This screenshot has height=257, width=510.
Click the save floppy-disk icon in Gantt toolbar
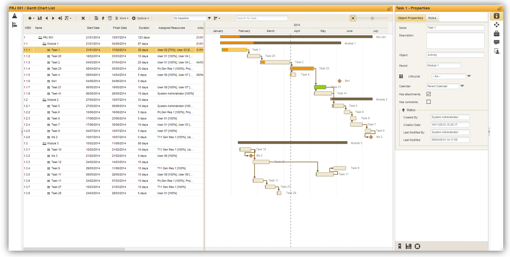tap(40, 18)
